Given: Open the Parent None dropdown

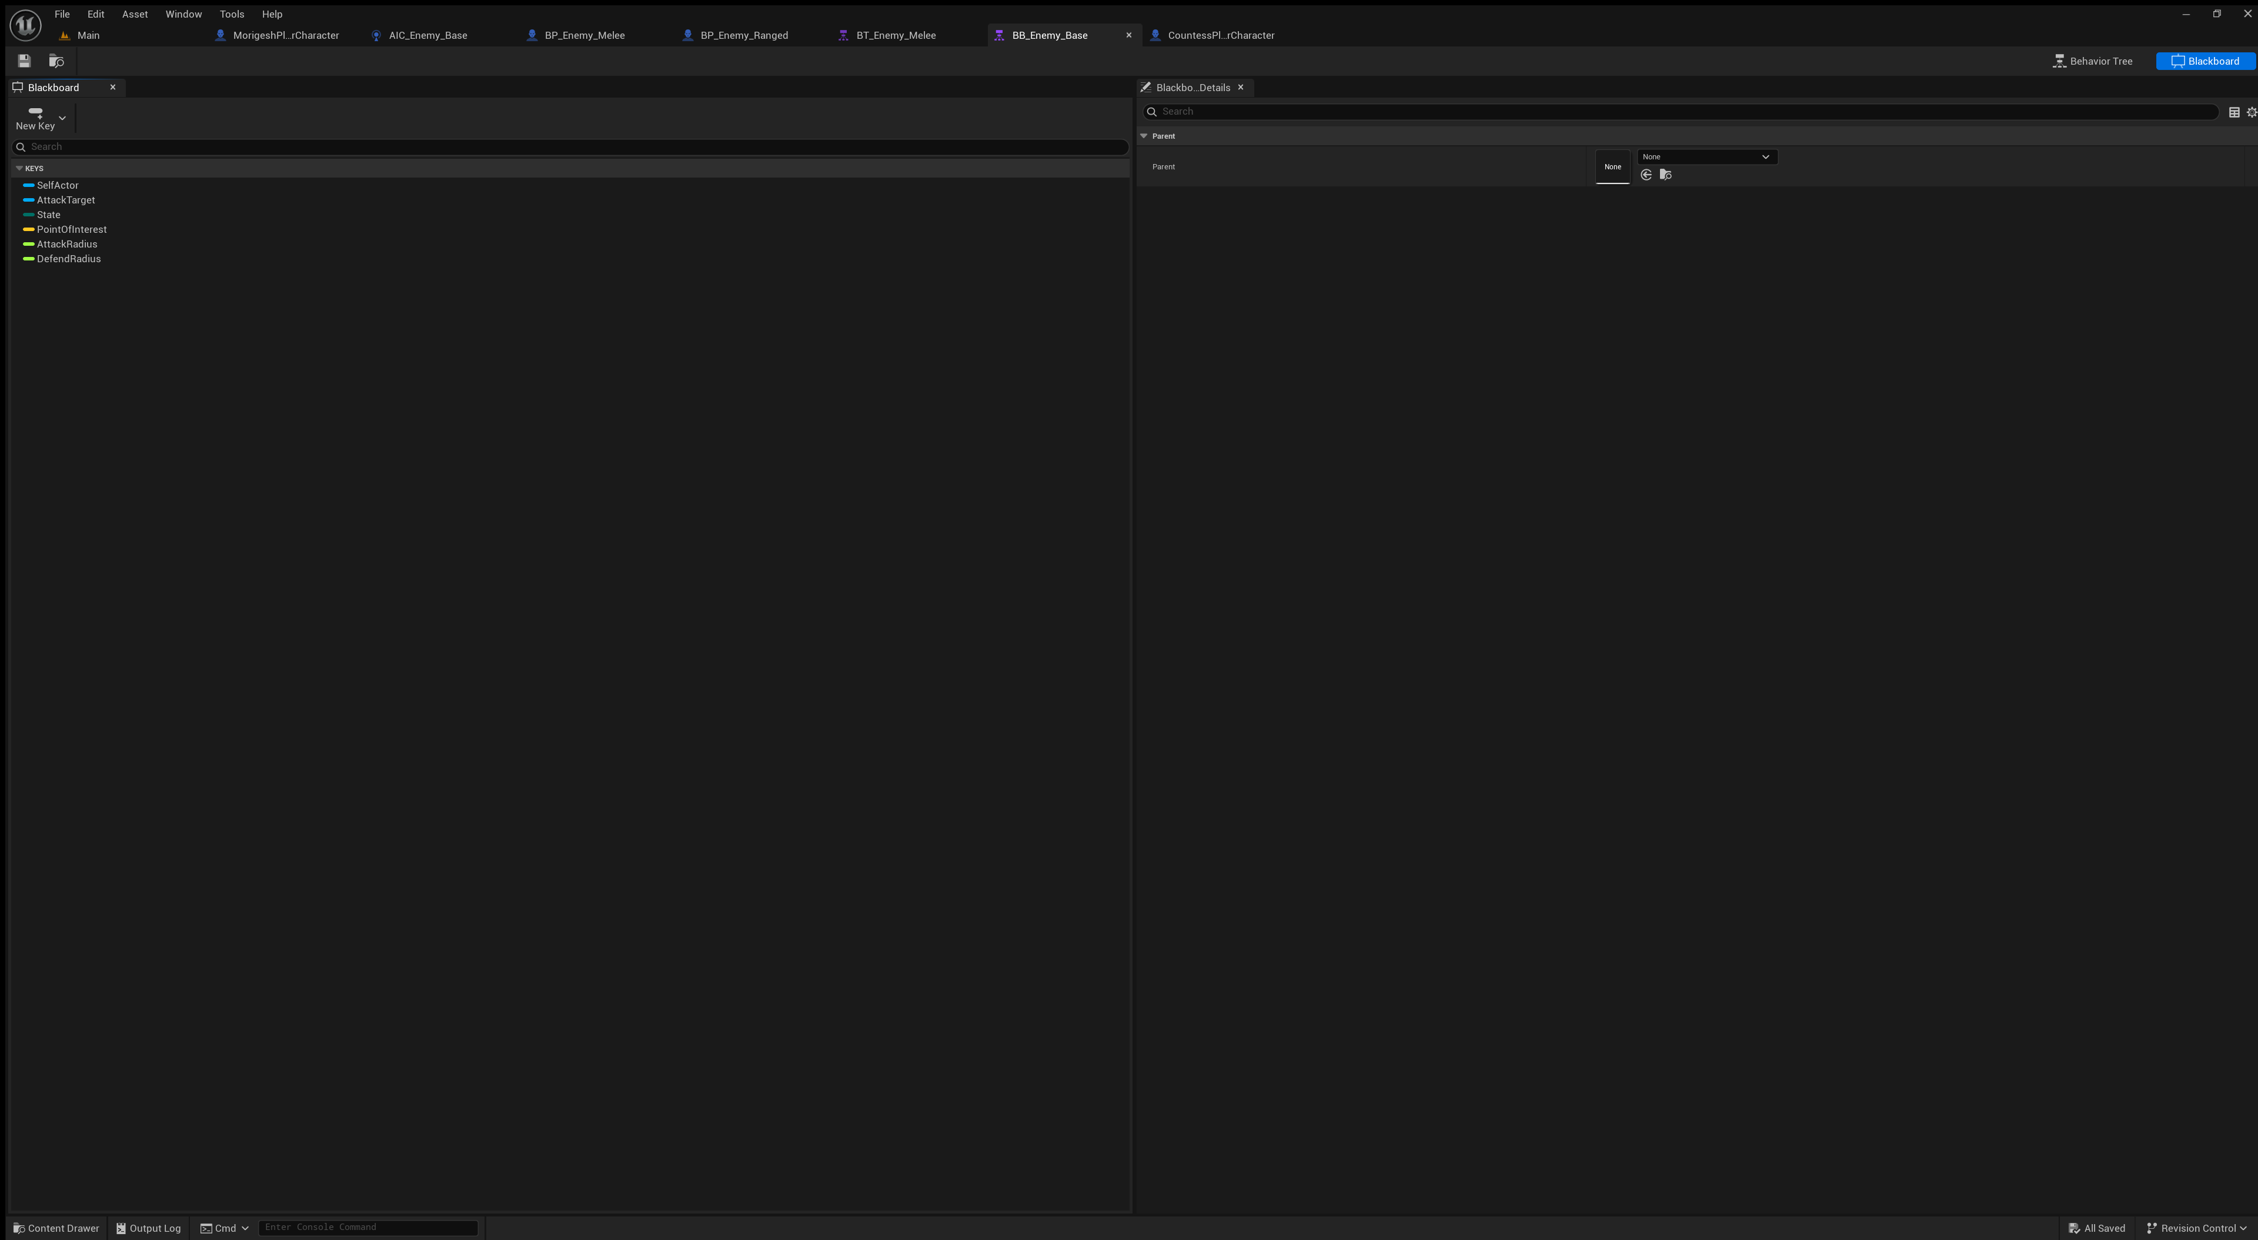Looking at the screenshot, I should click(x=1706, y=157).
